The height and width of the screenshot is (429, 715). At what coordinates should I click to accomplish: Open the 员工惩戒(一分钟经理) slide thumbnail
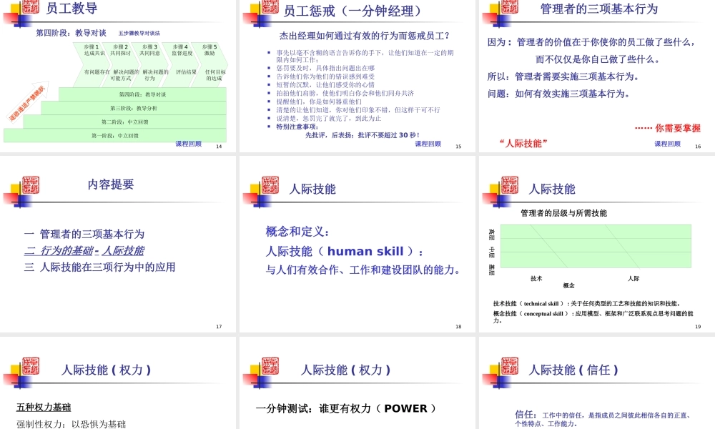pyautogui.click(x=357, y=76)
